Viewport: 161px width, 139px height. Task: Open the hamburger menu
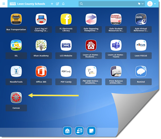[x=4, y=4]
